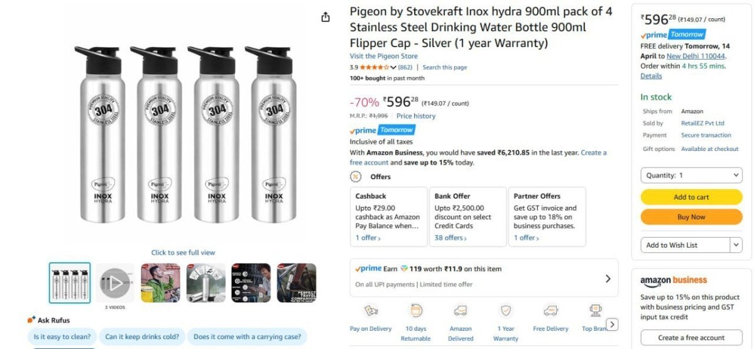Play the product video thumbnail

pos(115,283)
